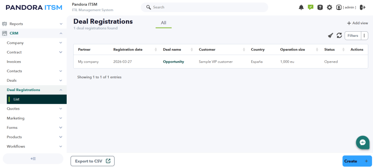Select the All view tab

(x=164, y=23)
